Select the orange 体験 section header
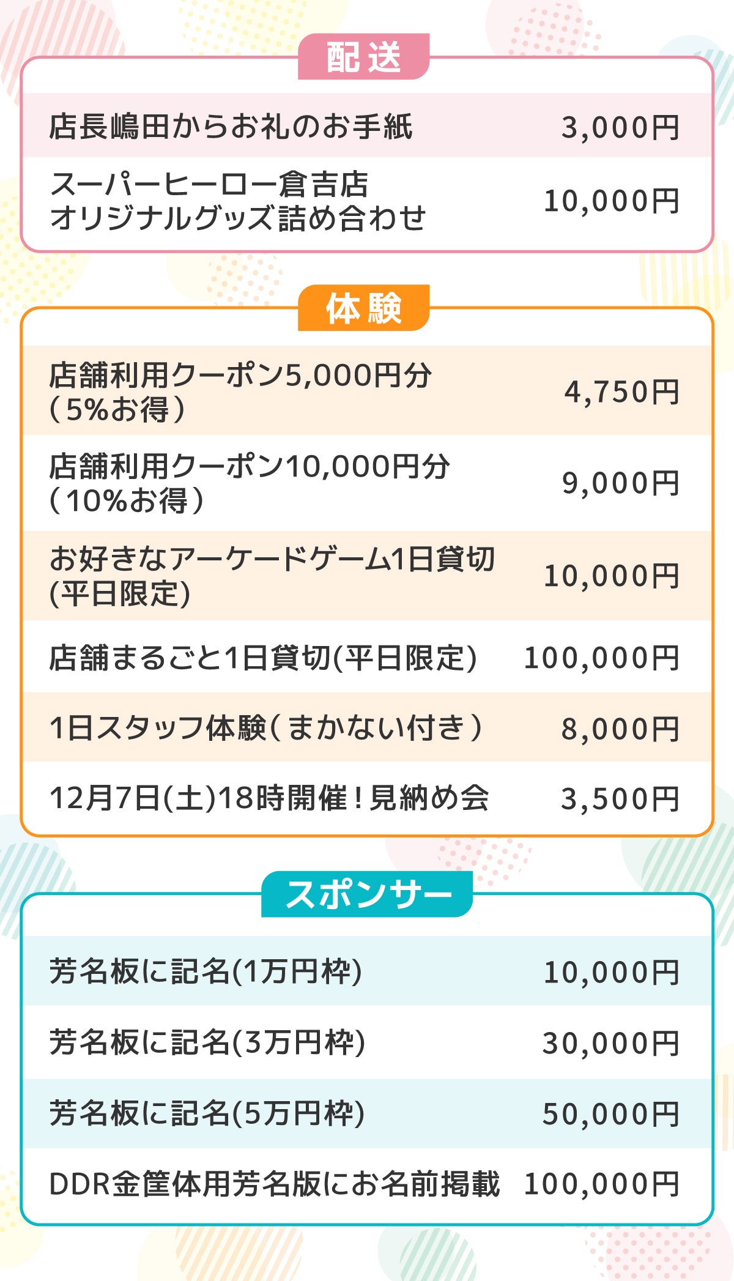The width and height of the screenshot is (734, 1281). [x=363, y=308]
